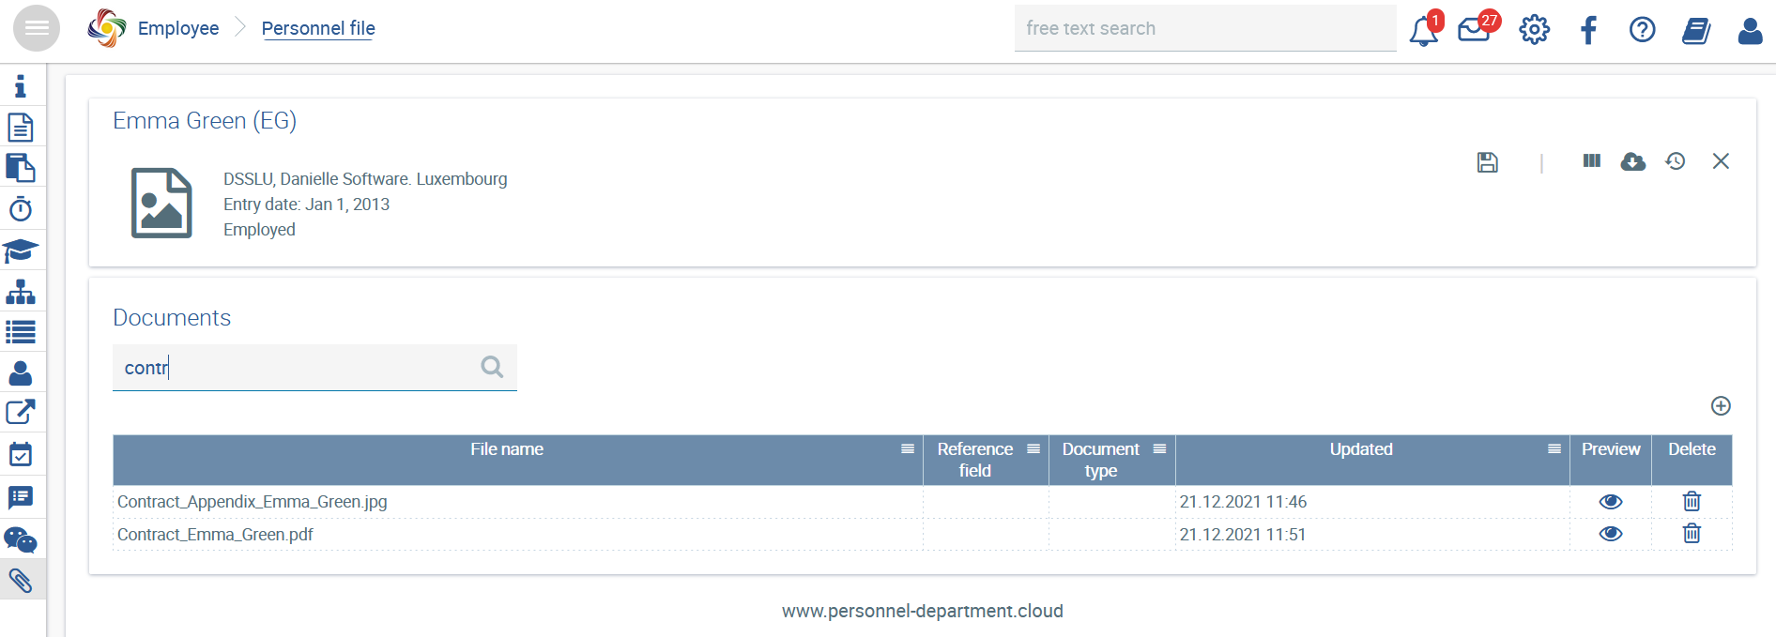The height and width of the screenshot is (637, 1776).
Task: Open the Document type column menu
Action: tap(1159, 448)
